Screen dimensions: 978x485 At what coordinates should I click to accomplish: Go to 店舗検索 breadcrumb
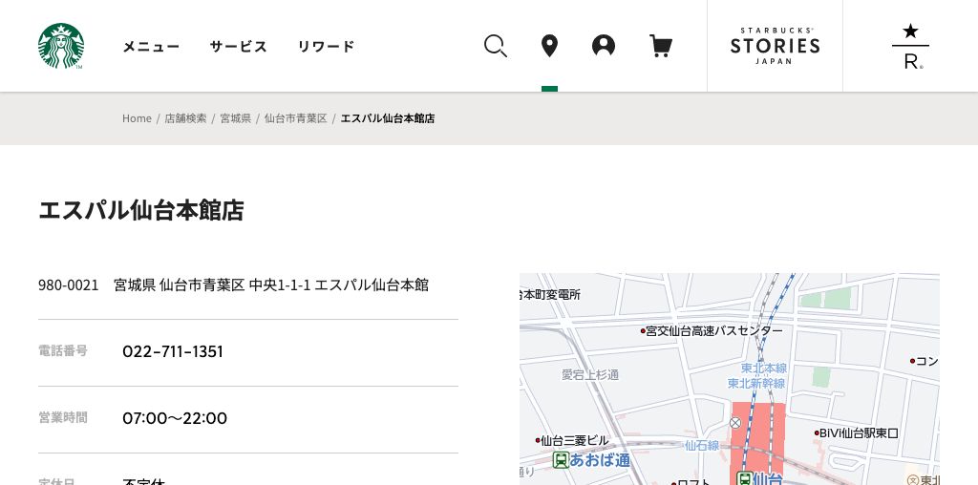[185, 118]
